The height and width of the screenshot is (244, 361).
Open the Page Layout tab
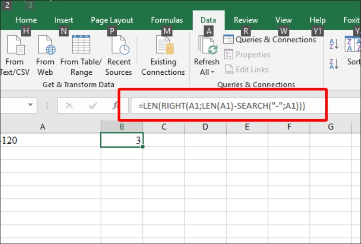point(112,20)
